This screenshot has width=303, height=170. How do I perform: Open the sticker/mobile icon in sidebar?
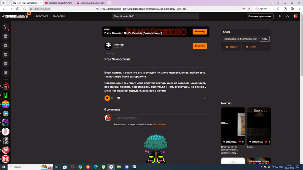pos(5,63)
